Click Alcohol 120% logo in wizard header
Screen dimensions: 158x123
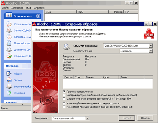click(149, 34)
